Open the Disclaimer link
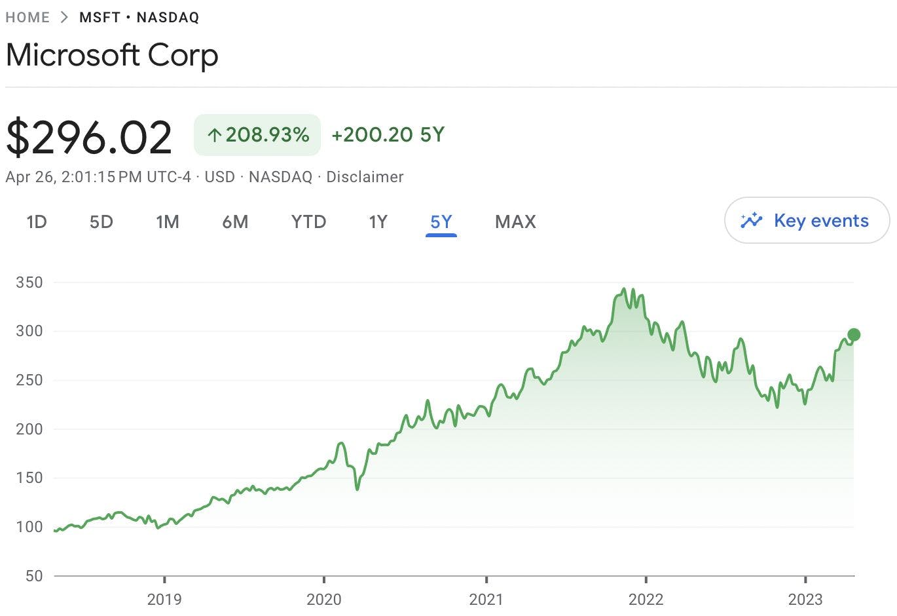Viewport: 897px width, 616px height. pos(365,177)
